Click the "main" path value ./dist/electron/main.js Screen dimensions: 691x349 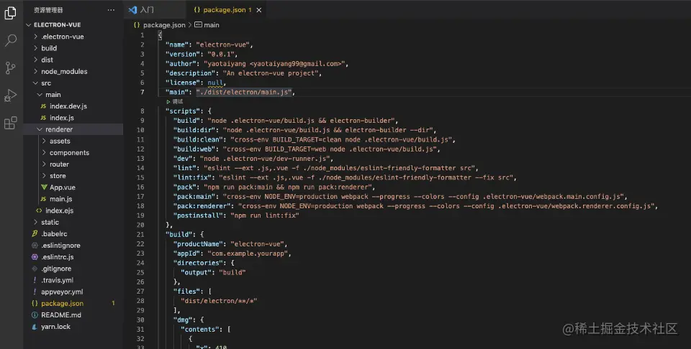pos(245,92)
